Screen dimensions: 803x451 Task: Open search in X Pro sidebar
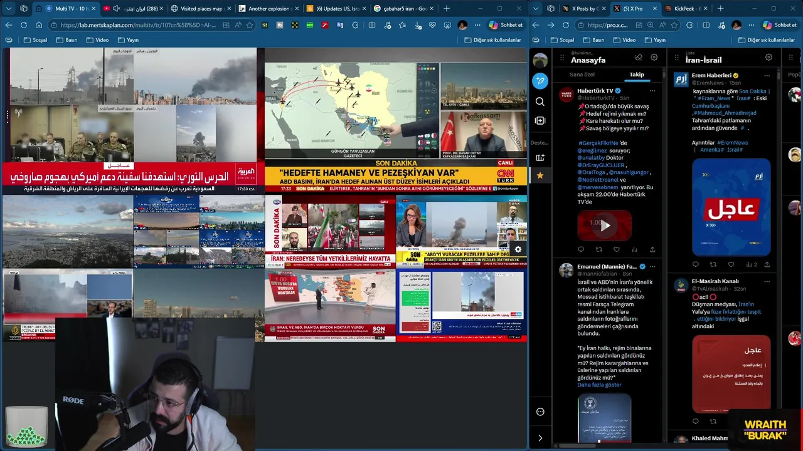tap(540, 101)
